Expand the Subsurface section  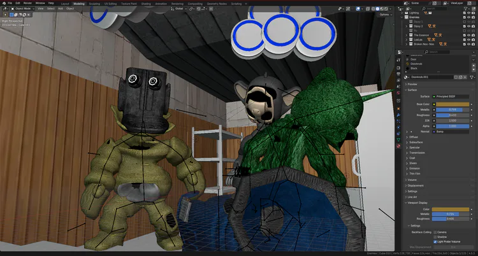coord(416,142)
